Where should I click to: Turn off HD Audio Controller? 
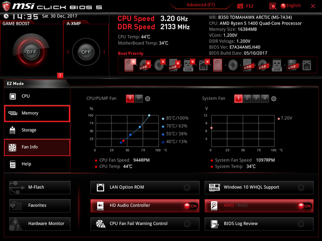pos(190,206)
